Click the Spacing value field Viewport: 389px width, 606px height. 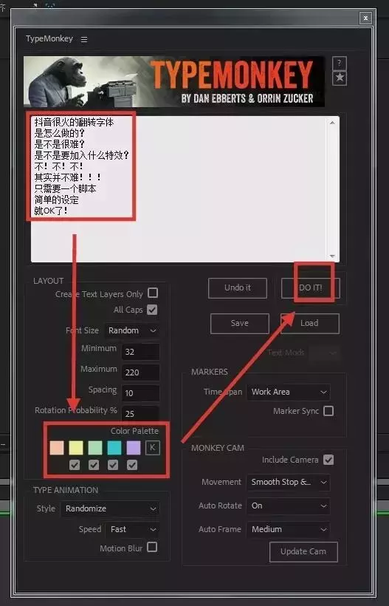[x=140, y=393]
